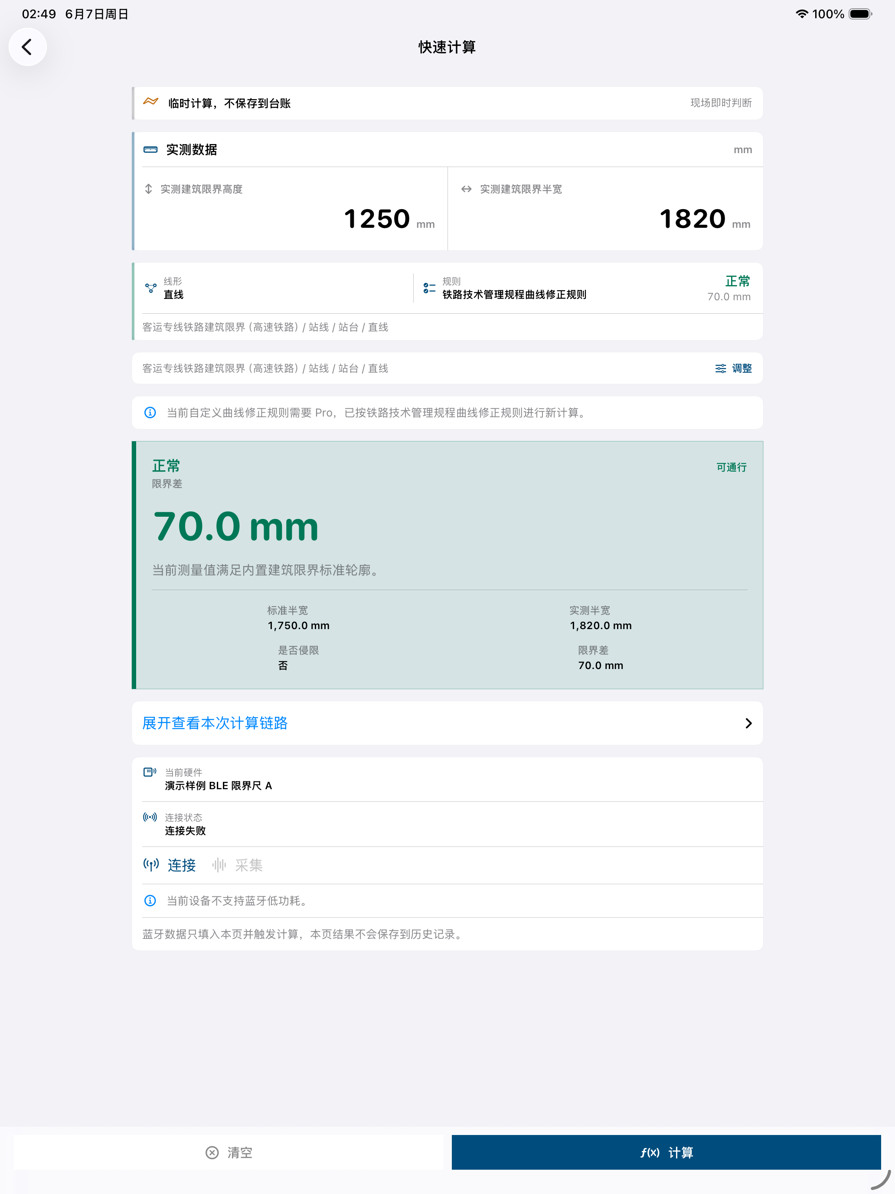Click the wave icon beside 临时计算

tap(150, 102)
